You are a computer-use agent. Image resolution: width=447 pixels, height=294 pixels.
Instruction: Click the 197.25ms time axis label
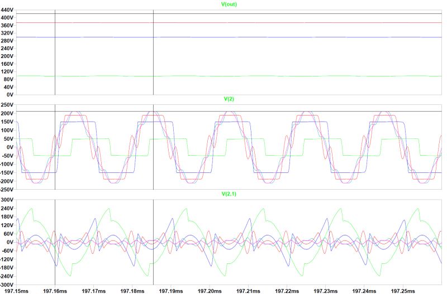click(x=403, y=291)
